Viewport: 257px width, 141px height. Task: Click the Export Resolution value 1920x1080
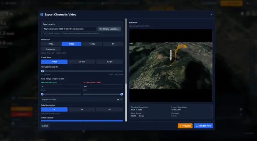[176, 110]
